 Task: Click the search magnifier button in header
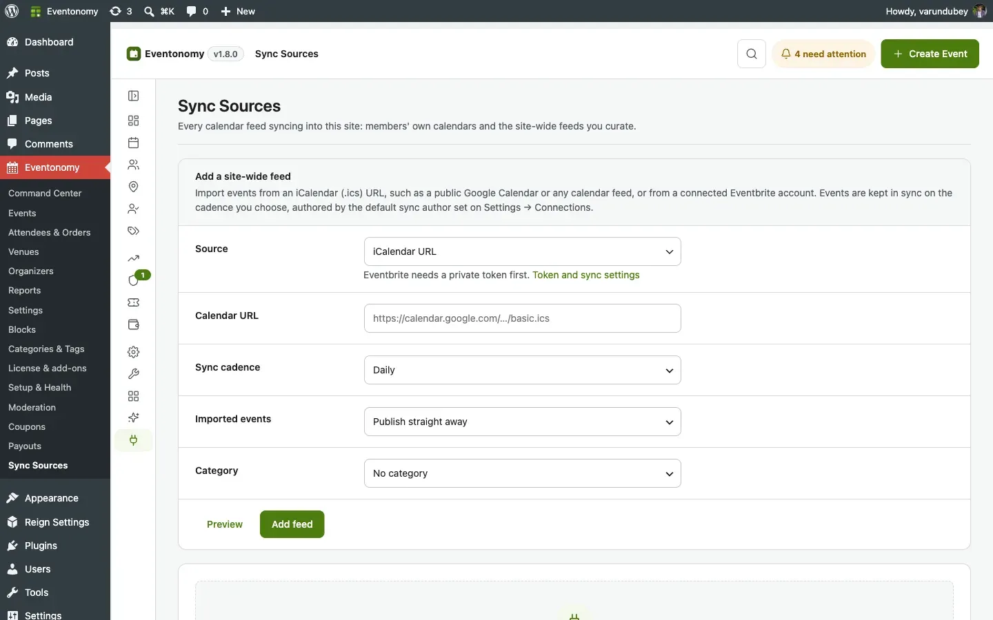752,54
